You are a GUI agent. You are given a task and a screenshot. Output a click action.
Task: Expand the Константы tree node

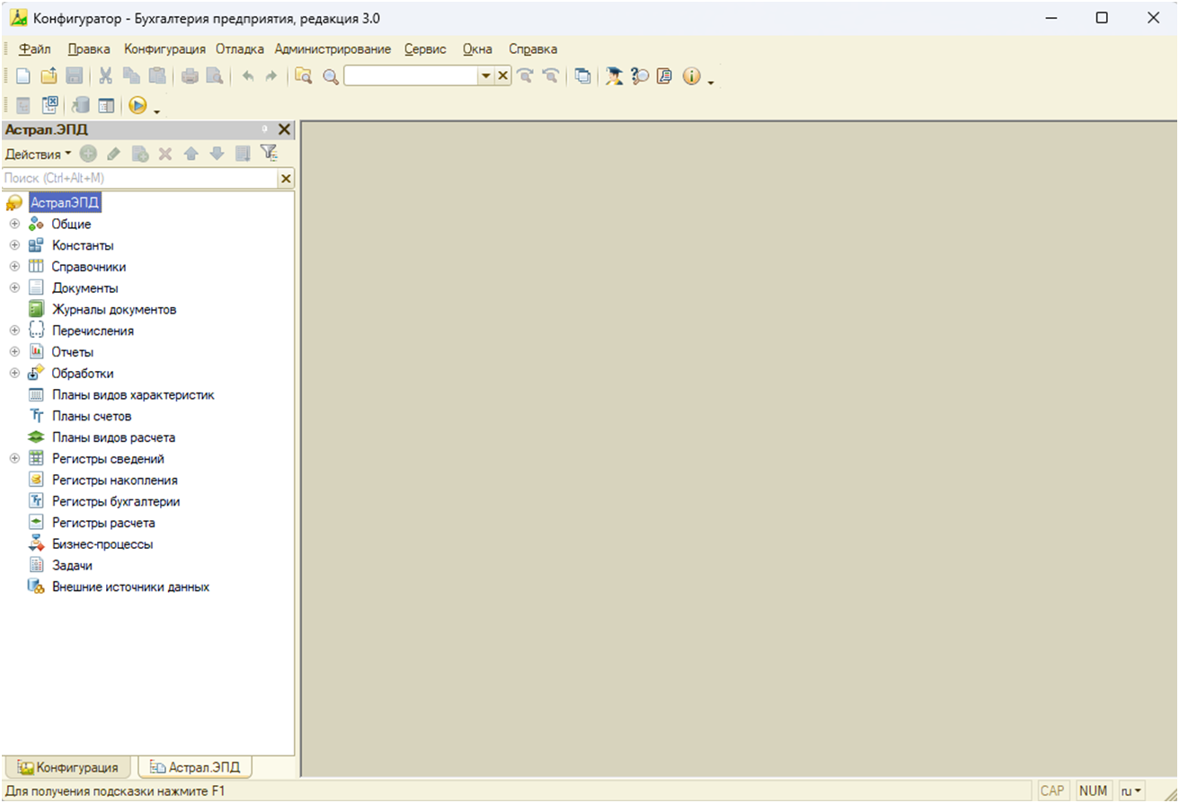pos(14,245)
